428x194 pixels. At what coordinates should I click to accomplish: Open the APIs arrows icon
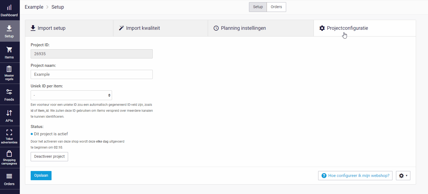pos(9,113)
